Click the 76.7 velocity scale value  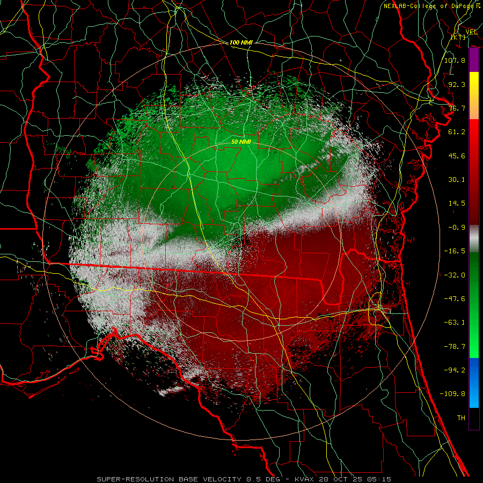pos(457,108)
